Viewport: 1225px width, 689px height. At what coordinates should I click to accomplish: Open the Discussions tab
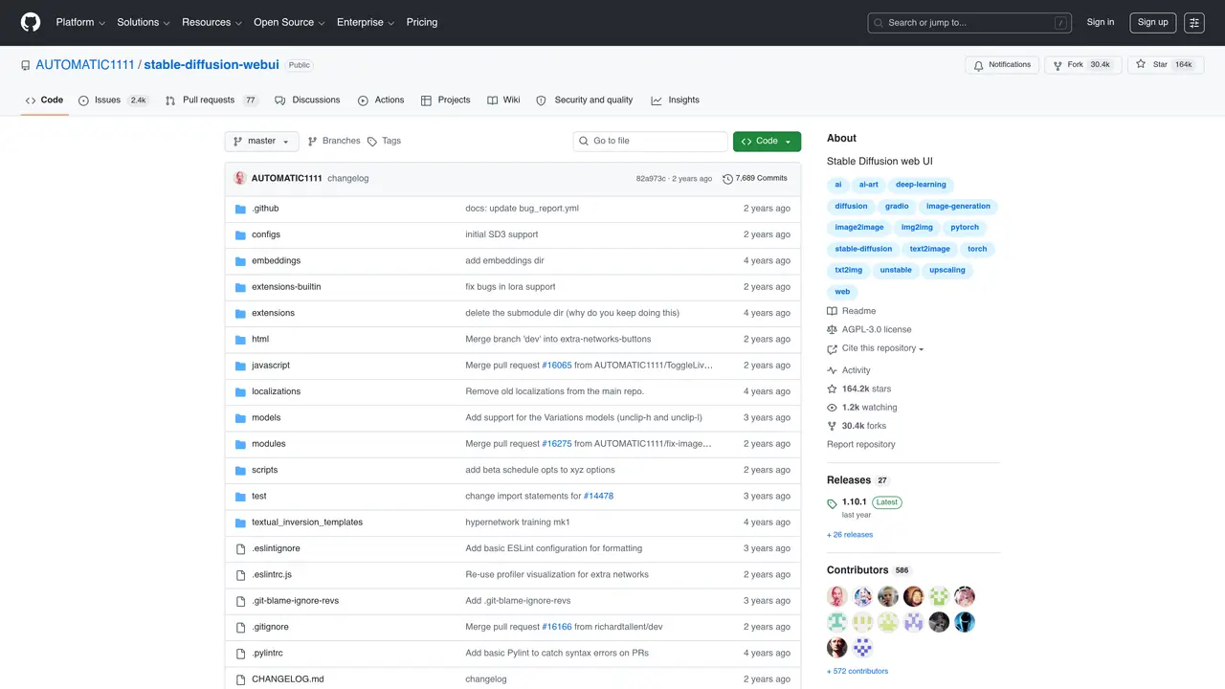pyautogui.click(x=307, y=100)
